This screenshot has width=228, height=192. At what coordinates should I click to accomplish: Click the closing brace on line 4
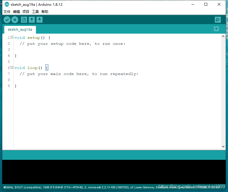pyautogui.click(x=16, y=56)
